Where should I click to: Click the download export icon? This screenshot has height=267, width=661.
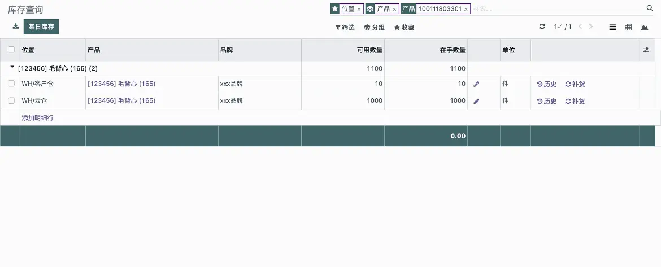click(x=15, y=27)
